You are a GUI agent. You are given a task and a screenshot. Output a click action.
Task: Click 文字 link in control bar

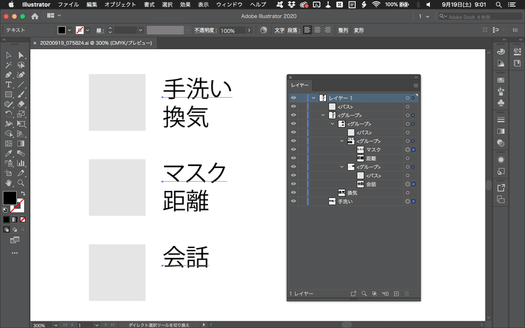[x=280, y=30]
